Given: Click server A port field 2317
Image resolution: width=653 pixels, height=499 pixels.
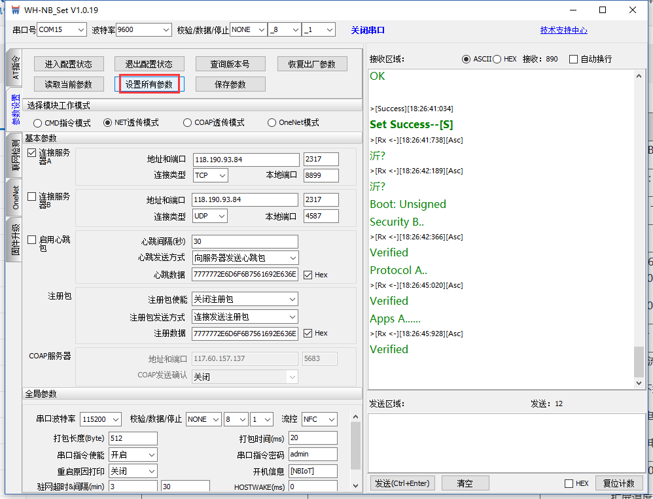Looking at the screenshot, I should click(x=321, y=160).
